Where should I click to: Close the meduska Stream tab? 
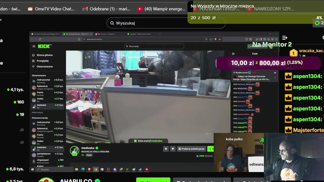pos(91,34)
